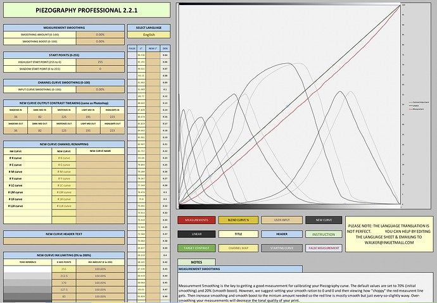Click the tone reference swatch beside 212.5
The height and width of the screenshot is (303, 437).
28,276
